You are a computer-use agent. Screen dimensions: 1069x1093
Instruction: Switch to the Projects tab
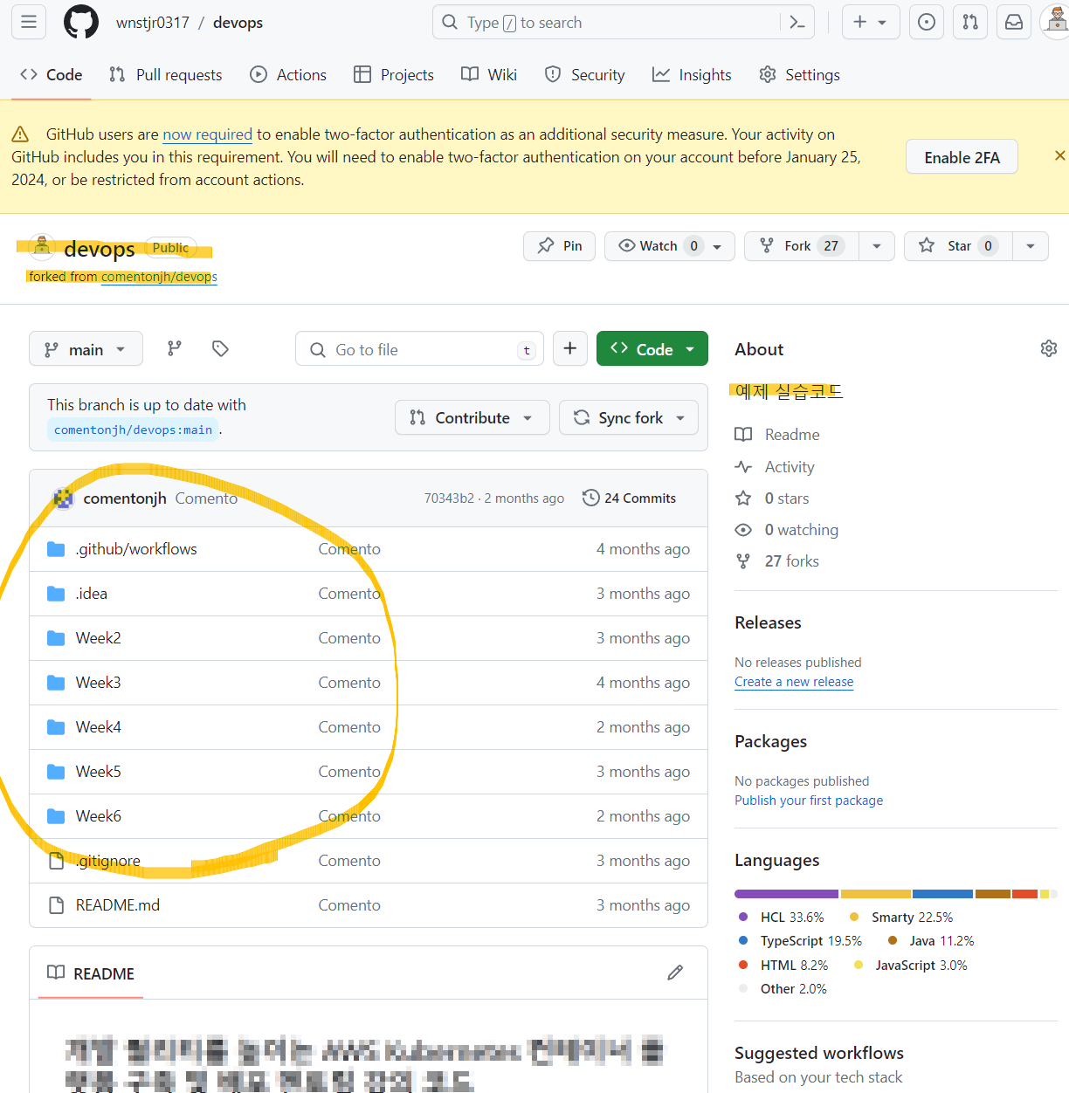point(394,75)
